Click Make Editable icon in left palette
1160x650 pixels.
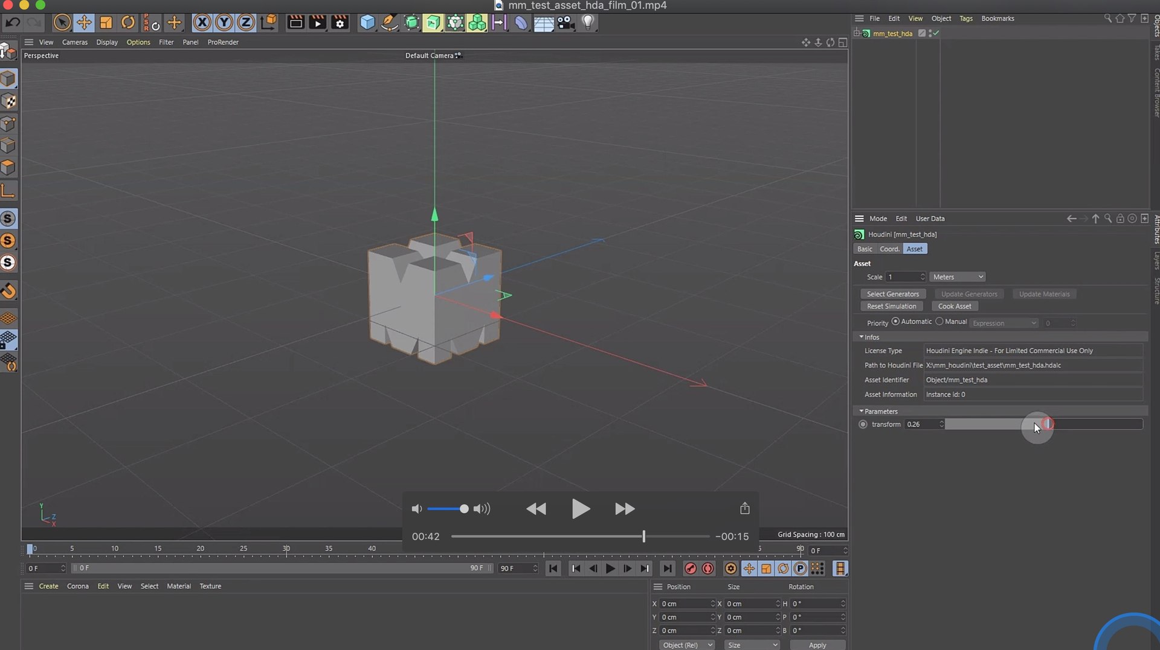(8, 52)
